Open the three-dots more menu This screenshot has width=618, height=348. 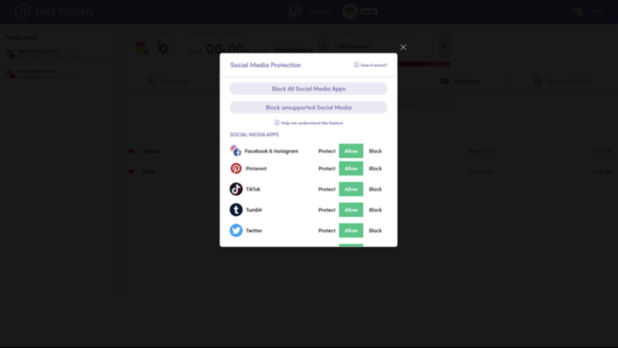click(x=598, y=11)
